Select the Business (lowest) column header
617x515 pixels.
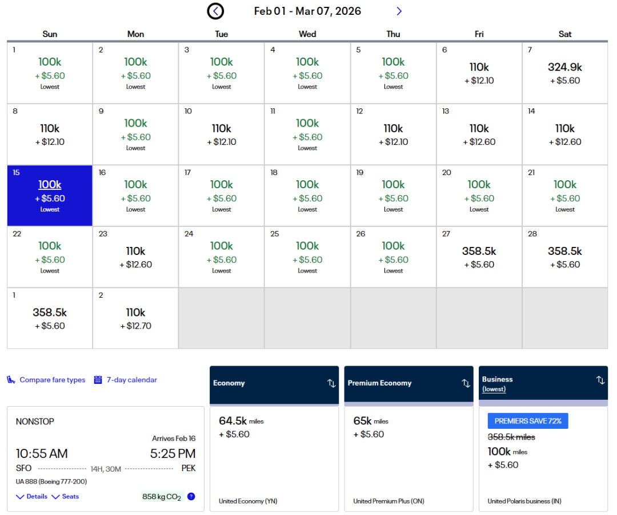pos(497,384)
